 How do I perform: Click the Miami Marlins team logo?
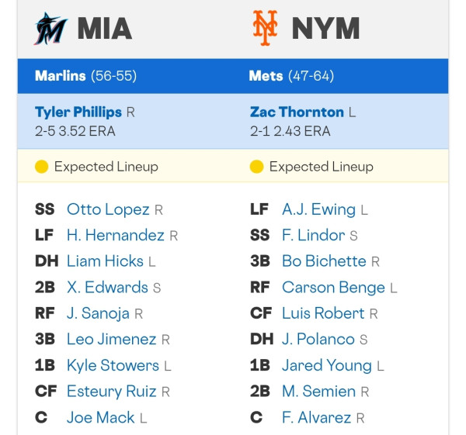[x=50, y=28]
